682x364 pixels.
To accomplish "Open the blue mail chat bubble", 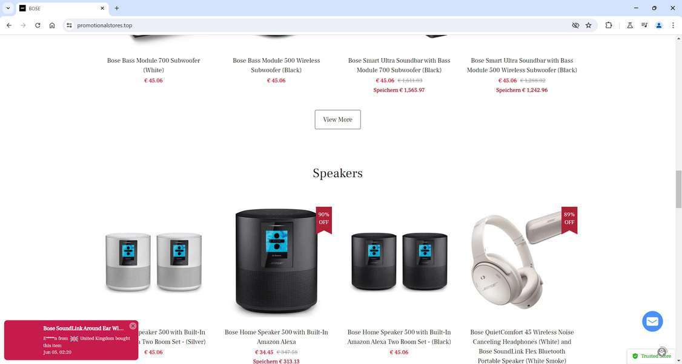I will [652, 322].
